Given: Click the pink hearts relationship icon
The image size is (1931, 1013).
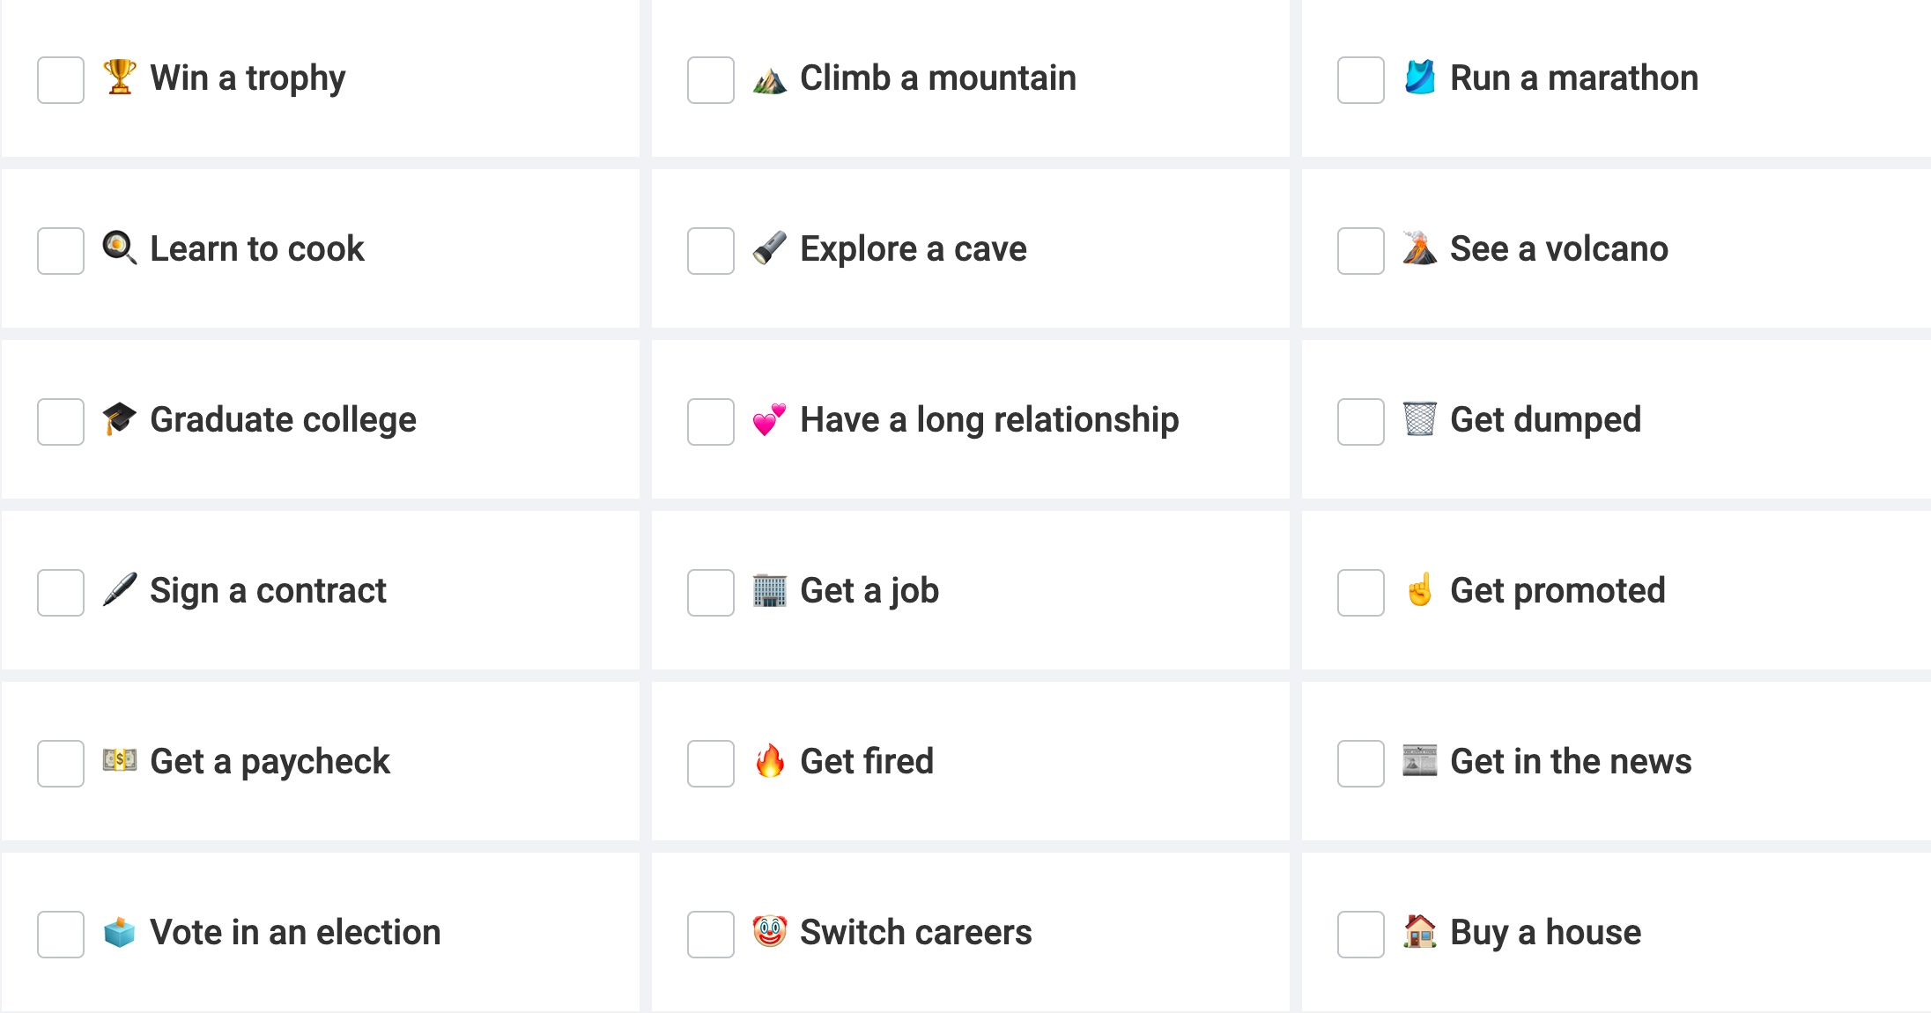Looking at the screenshot, I should [x=769, y=419].
